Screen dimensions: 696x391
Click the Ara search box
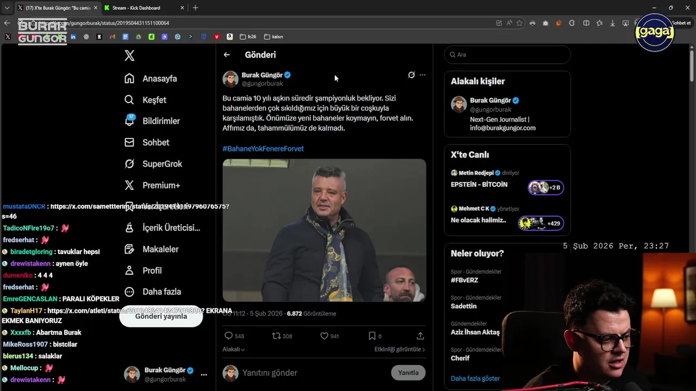click(507, 55)
